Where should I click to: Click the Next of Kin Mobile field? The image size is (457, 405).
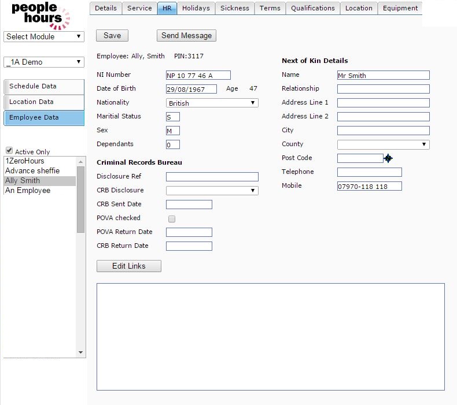tap(369, 186)
